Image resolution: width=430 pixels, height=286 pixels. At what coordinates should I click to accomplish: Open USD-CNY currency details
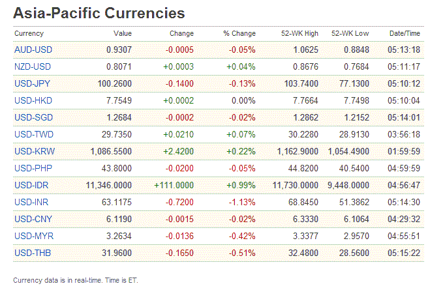[32, 220]
